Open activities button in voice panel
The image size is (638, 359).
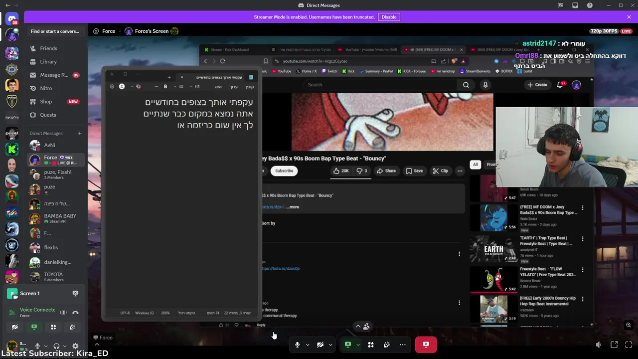(x=53, y=327)
